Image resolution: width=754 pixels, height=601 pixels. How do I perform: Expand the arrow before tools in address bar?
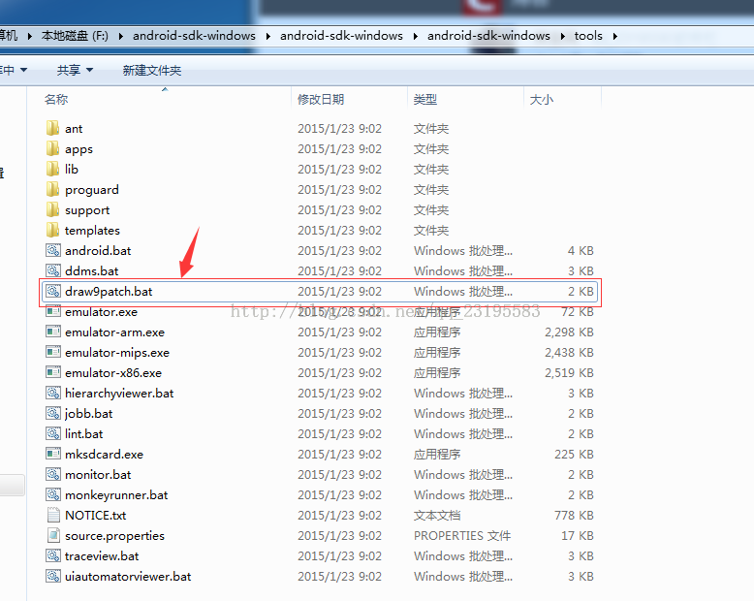563,36
